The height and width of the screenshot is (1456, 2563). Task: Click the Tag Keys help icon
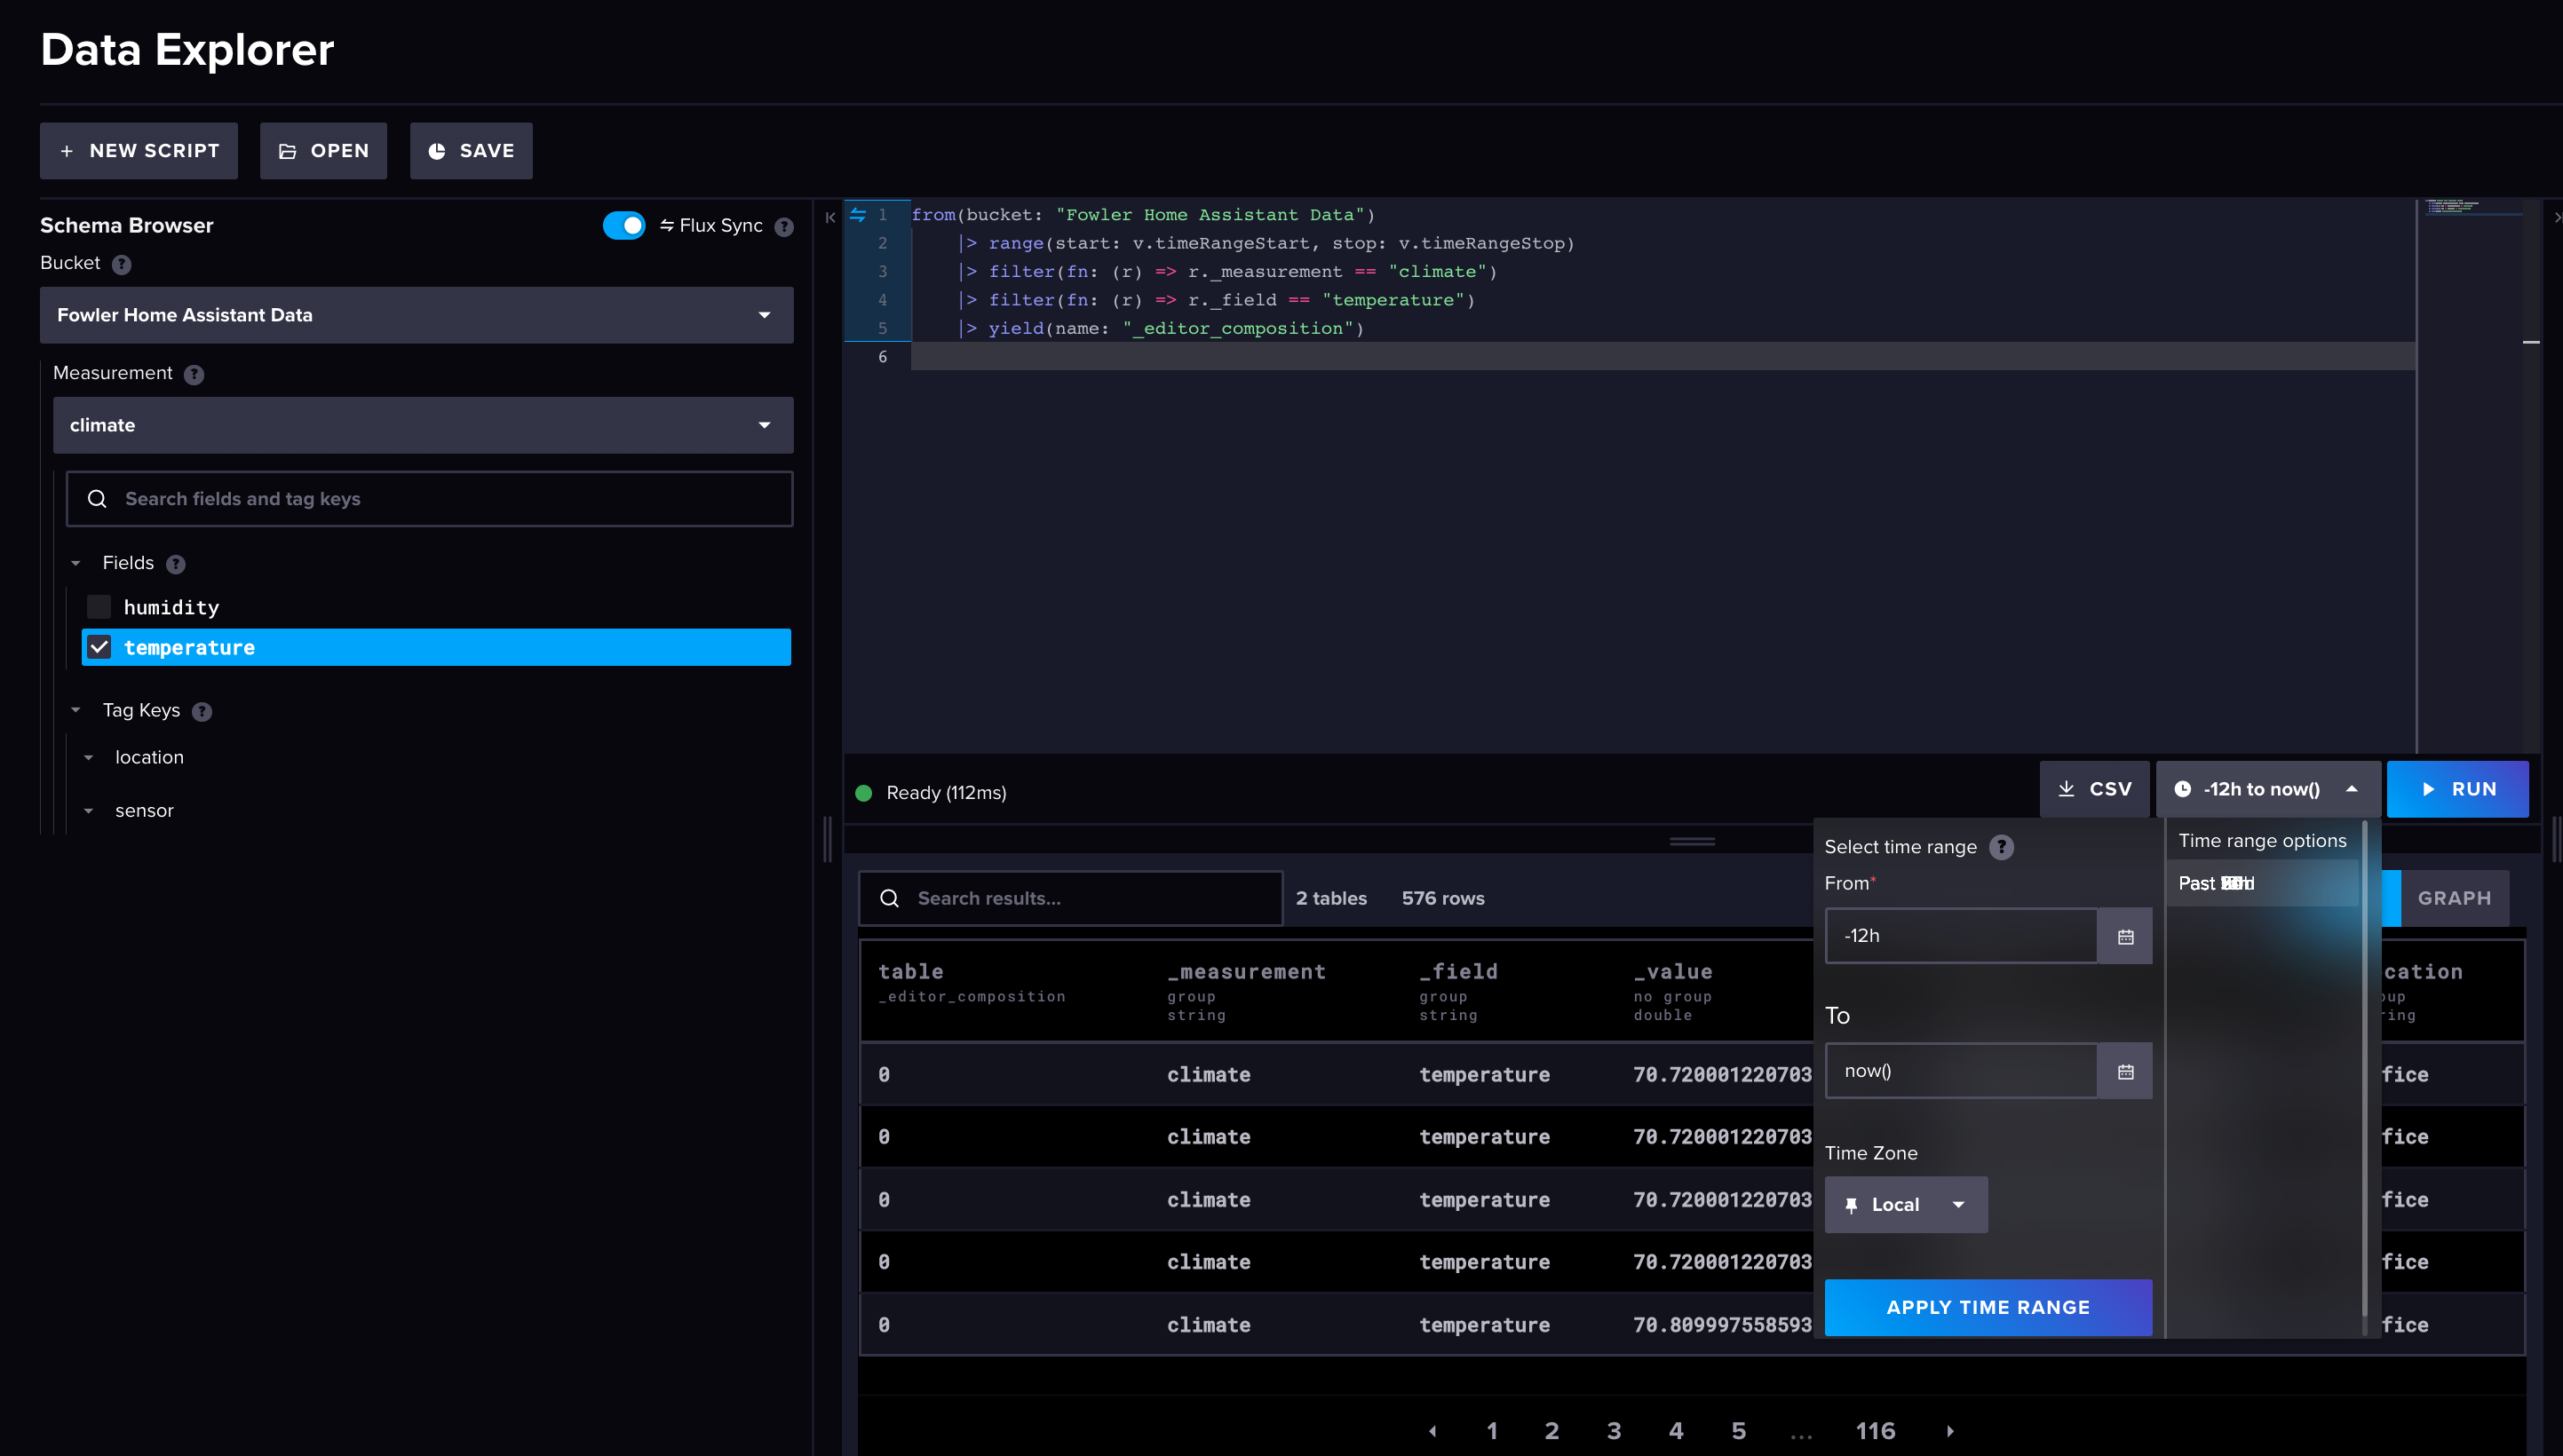tap(202, 711)
